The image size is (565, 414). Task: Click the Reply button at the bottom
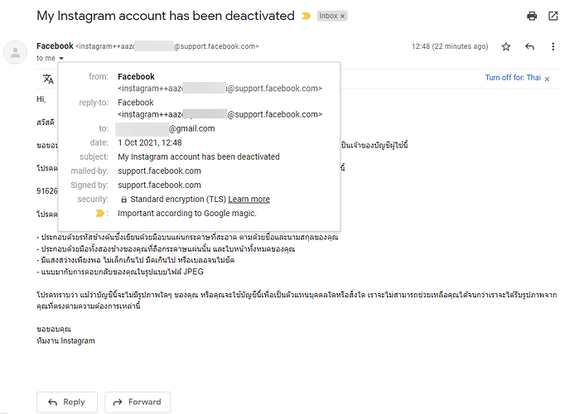67,402
